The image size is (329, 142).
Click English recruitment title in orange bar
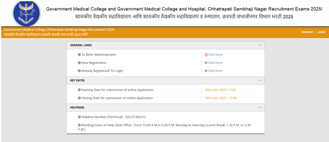(x=59, y=30)
